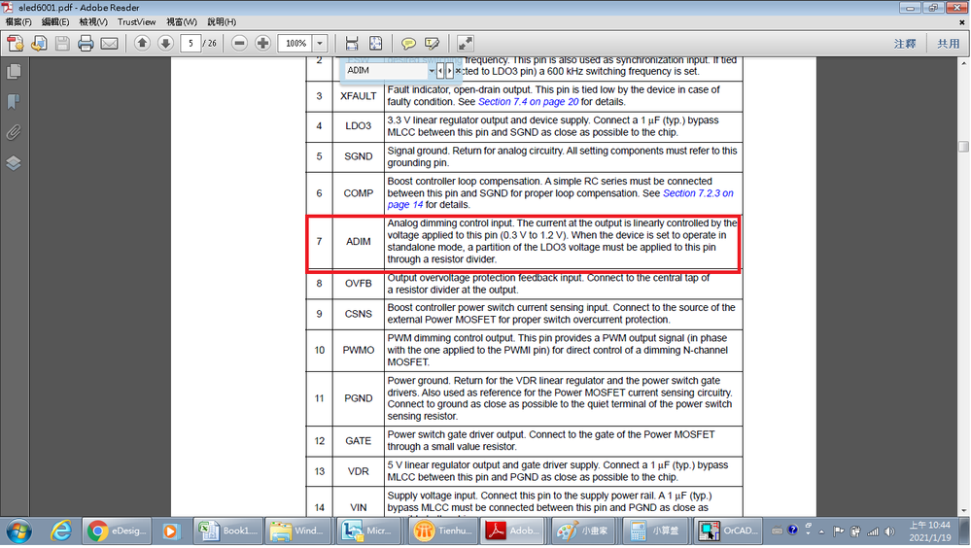Click the scrollbar up arrow
This screenshot has height=548, width=971.
pos(963,63)
